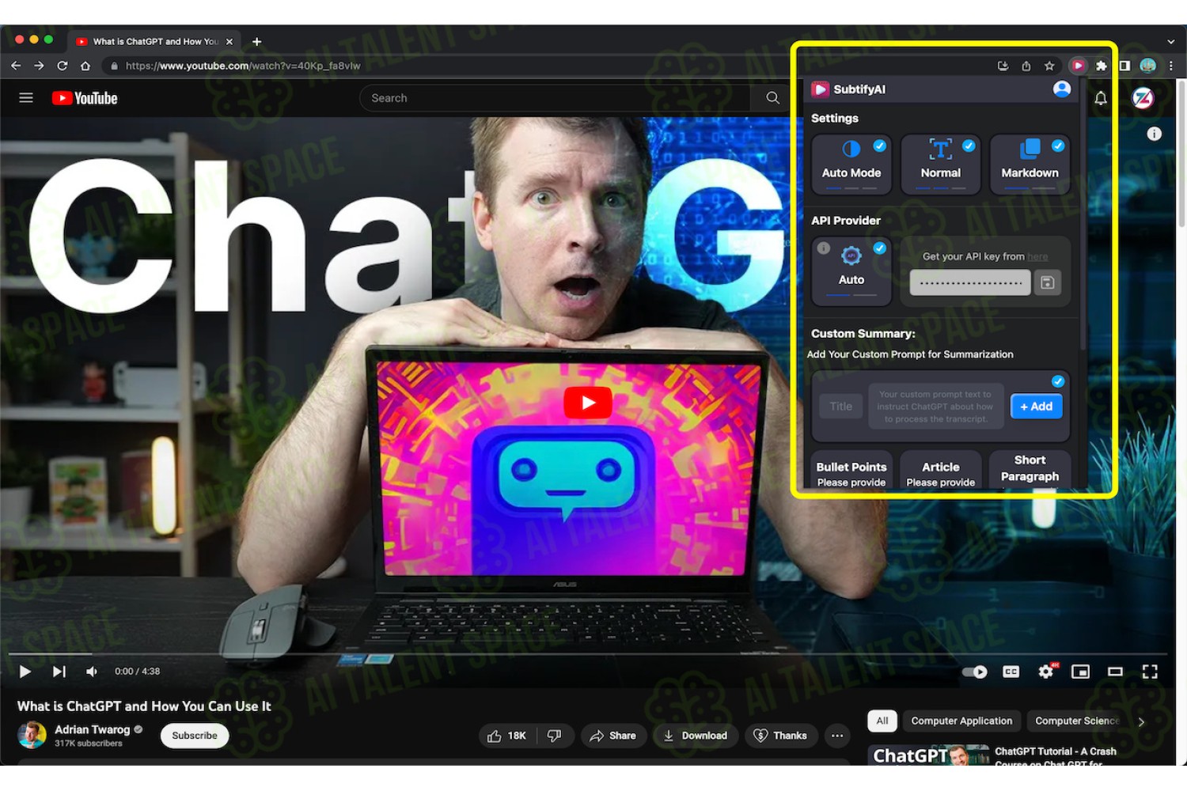Screen dimensions: 1187x791
Task: Open the YouTube guide hamburger menu
Action: click(26, 98)
